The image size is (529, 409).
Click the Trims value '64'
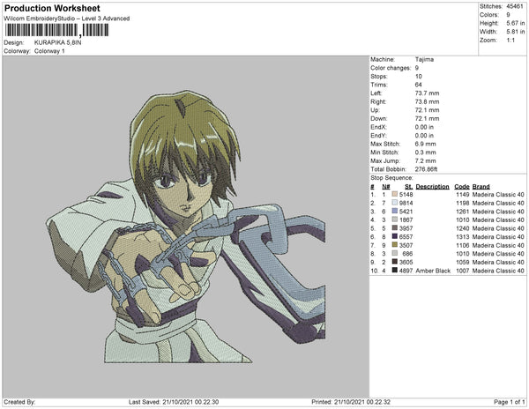[418, 85]
